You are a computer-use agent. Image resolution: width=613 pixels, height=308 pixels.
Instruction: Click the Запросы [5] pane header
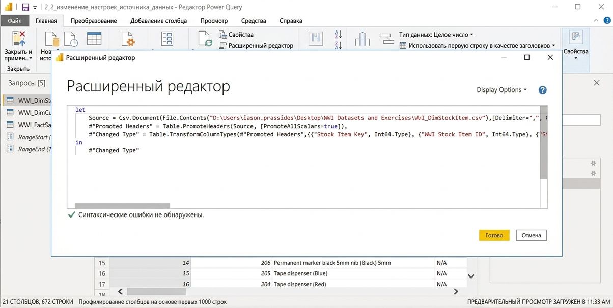(x=26, y=83)
